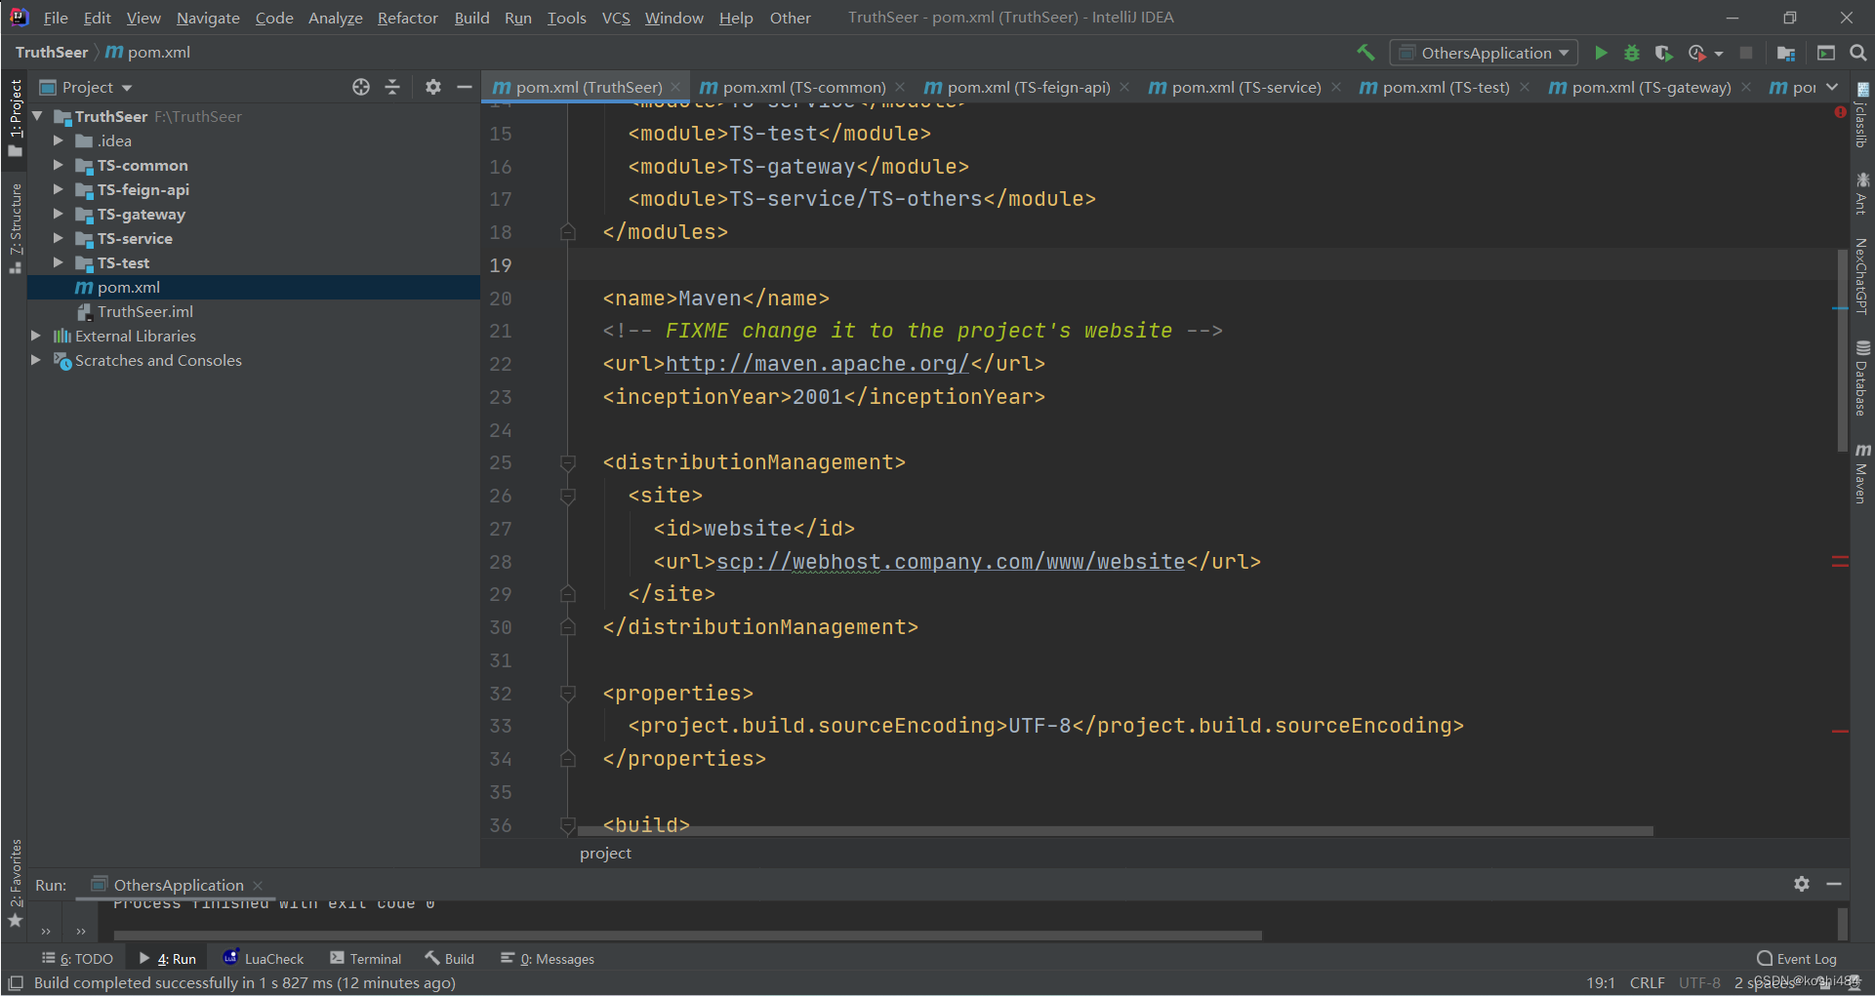Expand the TS-service module
The width and height of the screenshot is (1875, 996).
click(59, 238)
